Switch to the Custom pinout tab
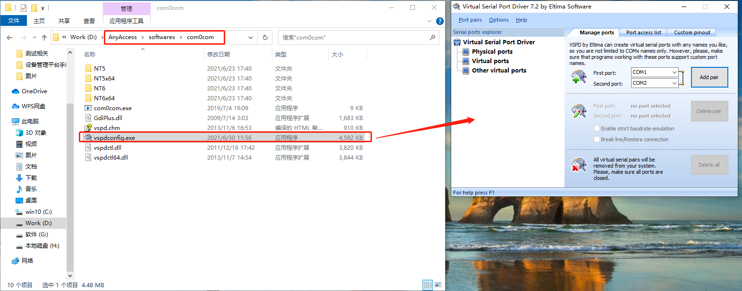 692,32
